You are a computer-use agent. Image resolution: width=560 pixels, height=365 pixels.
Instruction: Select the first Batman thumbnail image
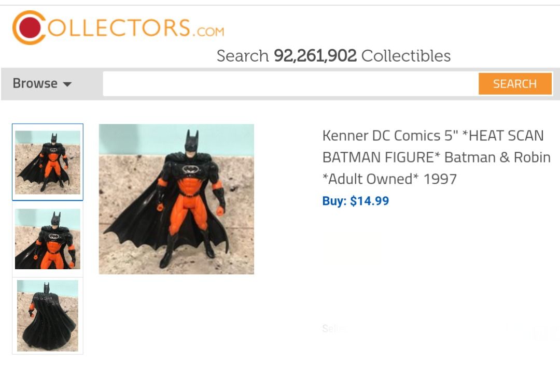pos(48,161)
